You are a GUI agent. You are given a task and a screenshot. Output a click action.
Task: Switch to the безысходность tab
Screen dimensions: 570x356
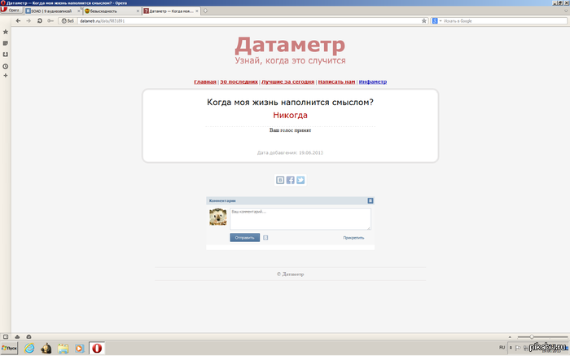(112, 11)
